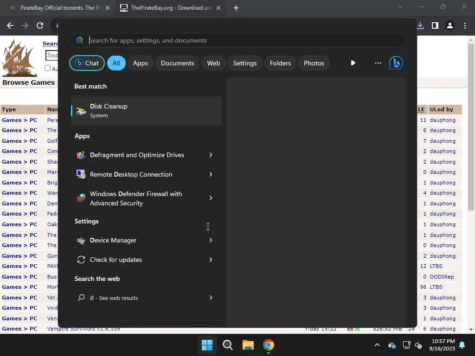This screenshot has height=356, width=475.
Task: Click the Remote Desktop Connection icon
Action: [x=81, y=174]
